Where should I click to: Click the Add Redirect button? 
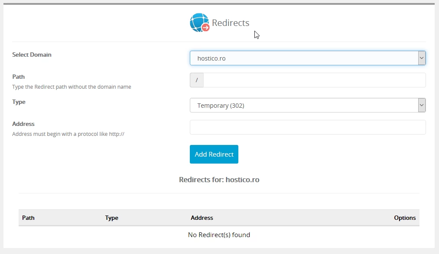[214, 154]
